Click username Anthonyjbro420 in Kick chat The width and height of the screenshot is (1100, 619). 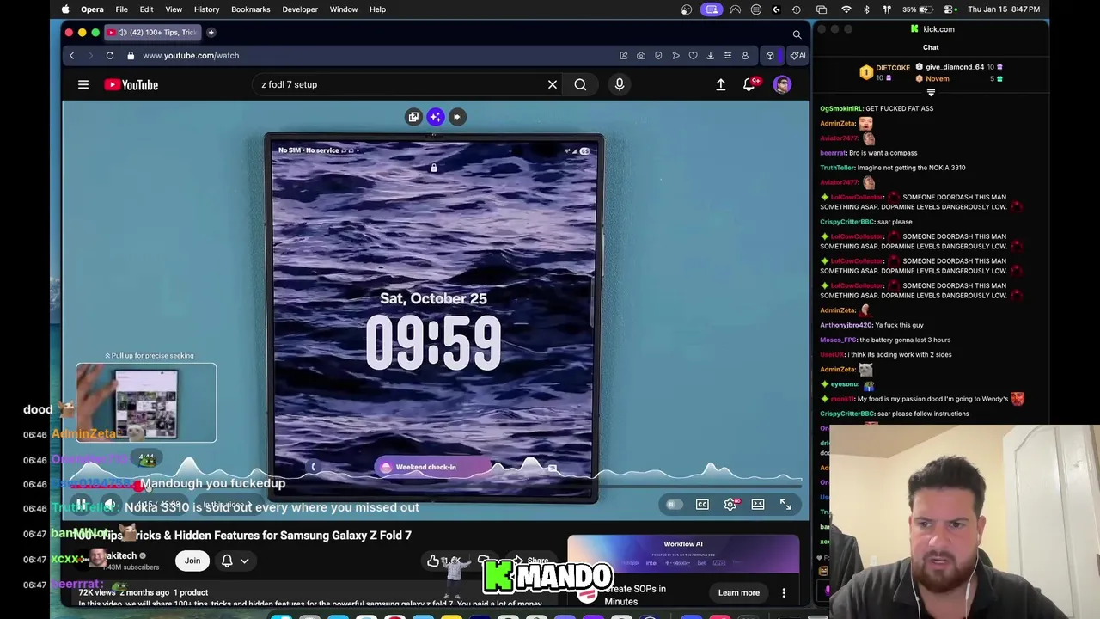[846, 325]
